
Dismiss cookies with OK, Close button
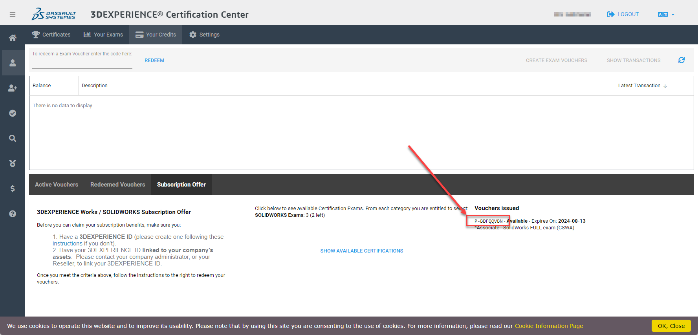pyautogui.click(x=671, y=326)
